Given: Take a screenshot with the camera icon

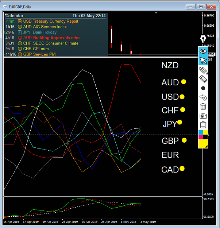Looking at the screenshot, I should (203, 116).
